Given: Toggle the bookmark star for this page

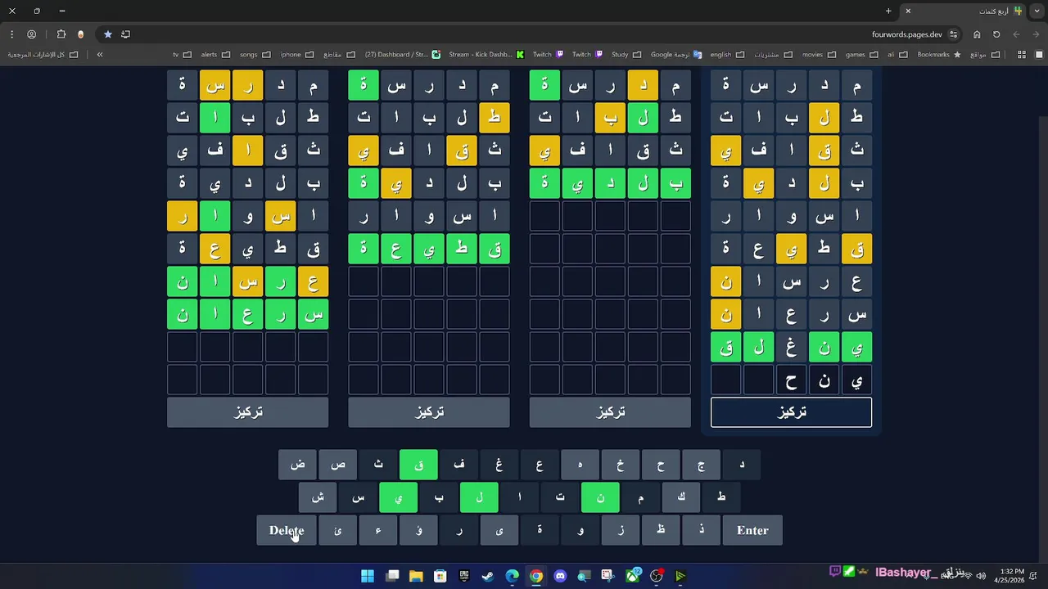Looking at the screenshot, I should 107,34.
